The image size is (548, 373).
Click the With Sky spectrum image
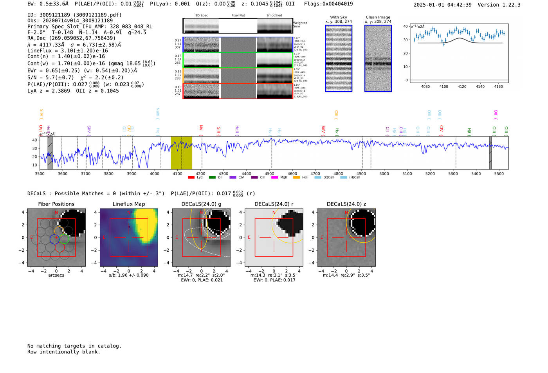pyautogui.click(x=339, y=58)
